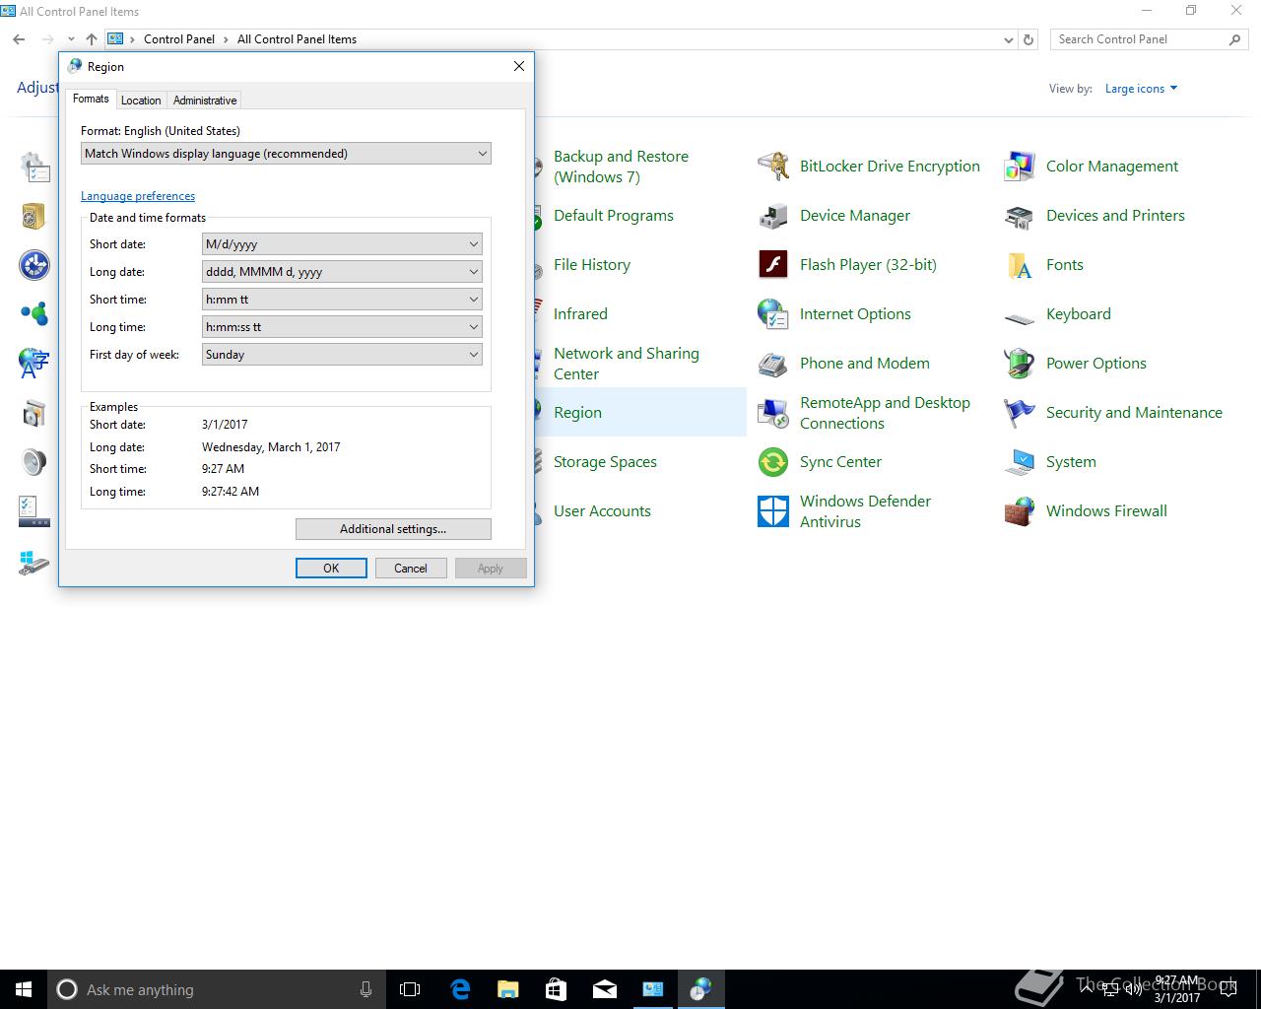This screenshot has width=1261, height=1009.
Task: Go up one level with up arrow
Action: [92, 39]
